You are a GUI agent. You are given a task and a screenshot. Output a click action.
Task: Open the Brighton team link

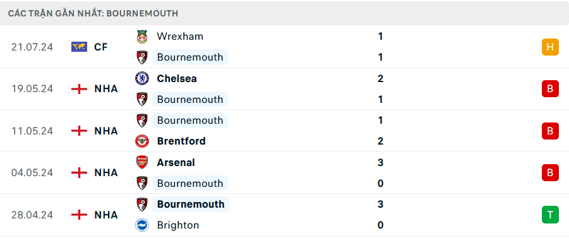coord(178,225)
